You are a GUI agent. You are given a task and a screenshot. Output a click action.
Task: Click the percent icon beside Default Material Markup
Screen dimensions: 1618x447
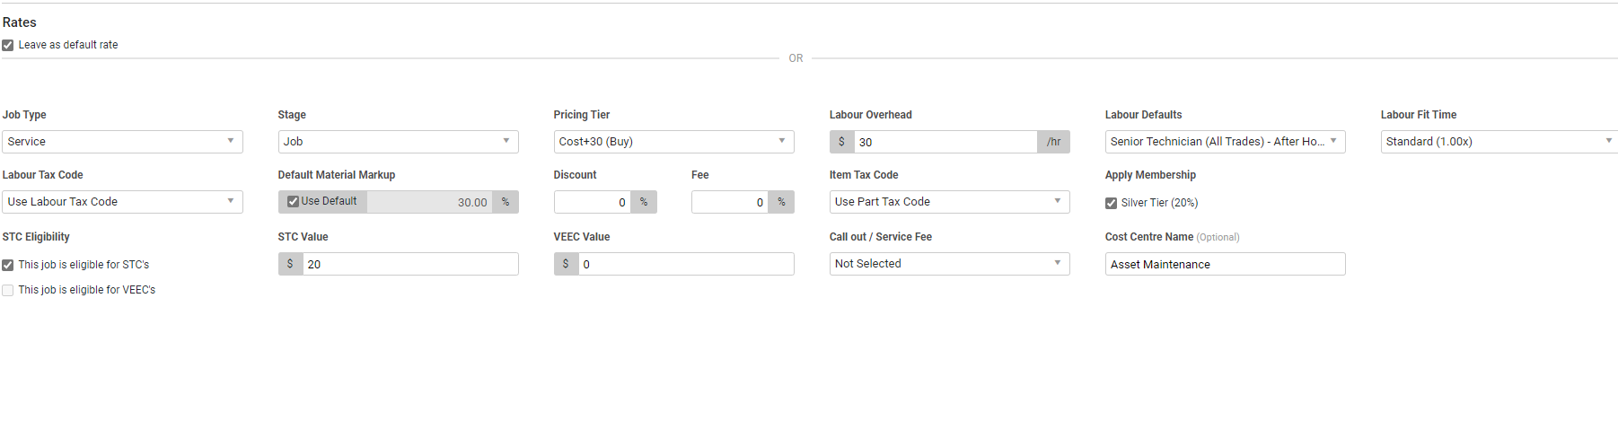pyautogui.click(x=506, y=202)
